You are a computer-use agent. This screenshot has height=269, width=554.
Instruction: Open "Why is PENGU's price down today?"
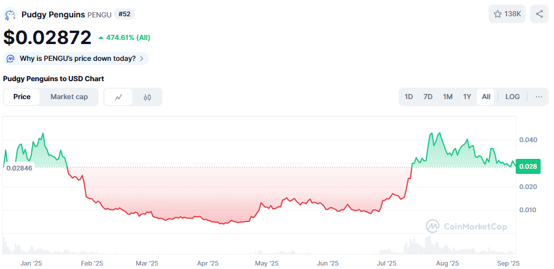76,59
